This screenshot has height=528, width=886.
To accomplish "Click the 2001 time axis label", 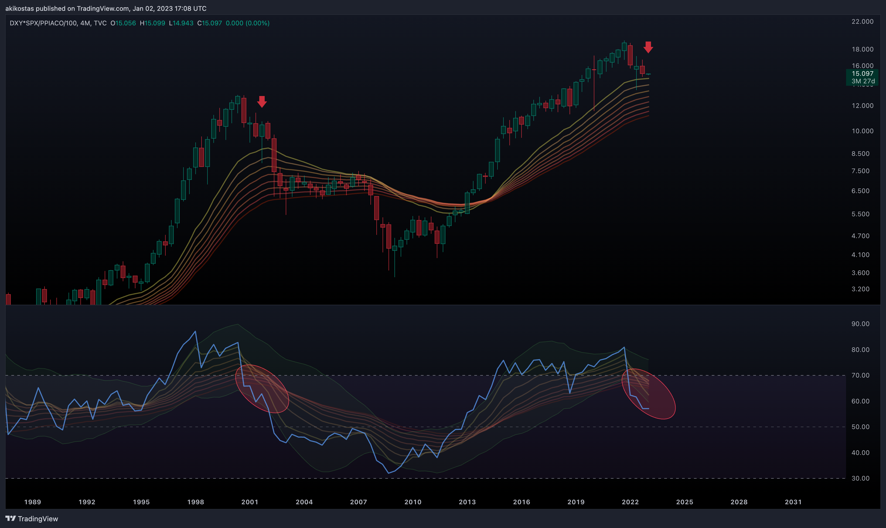I will click(250, 502).
